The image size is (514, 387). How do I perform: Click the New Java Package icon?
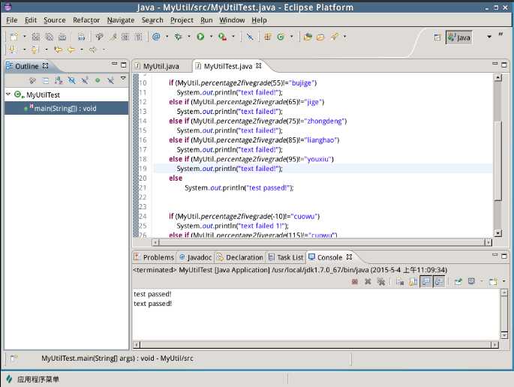[268, 37]
